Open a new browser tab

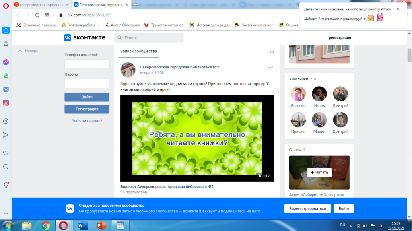[136, 5]
